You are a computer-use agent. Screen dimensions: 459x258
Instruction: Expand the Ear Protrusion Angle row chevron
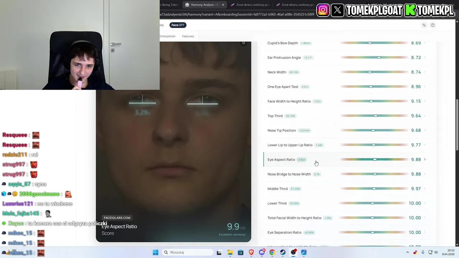425,57
